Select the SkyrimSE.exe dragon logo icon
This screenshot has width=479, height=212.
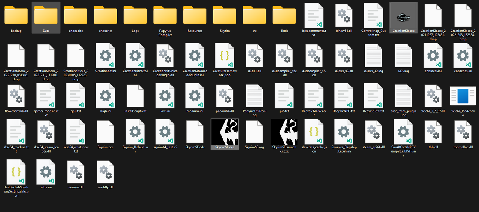coord(225,131)
